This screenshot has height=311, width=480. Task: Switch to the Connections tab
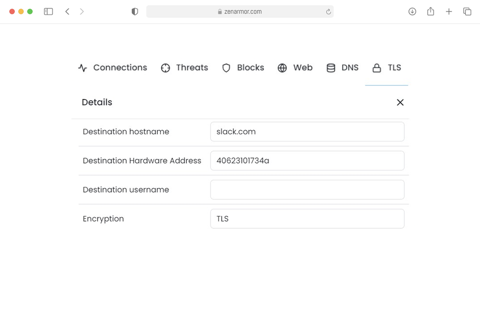113,67
